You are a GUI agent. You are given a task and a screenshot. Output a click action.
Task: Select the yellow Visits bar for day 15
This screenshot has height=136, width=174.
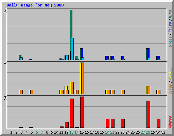click(x=81, y=78)
